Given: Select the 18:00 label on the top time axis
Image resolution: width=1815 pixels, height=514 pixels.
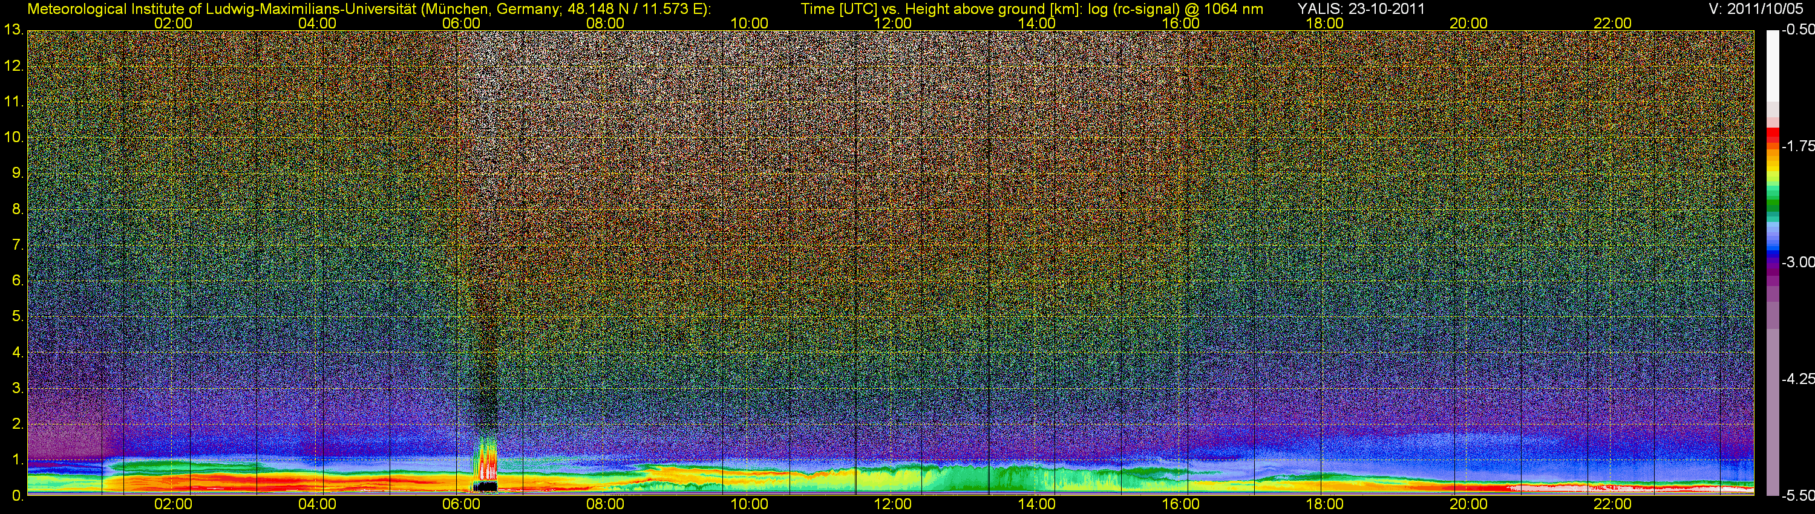Looking at the screenshot, I should point(1324,23).
